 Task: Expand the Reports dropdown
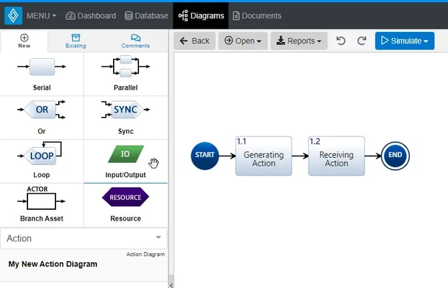point(299,41)
